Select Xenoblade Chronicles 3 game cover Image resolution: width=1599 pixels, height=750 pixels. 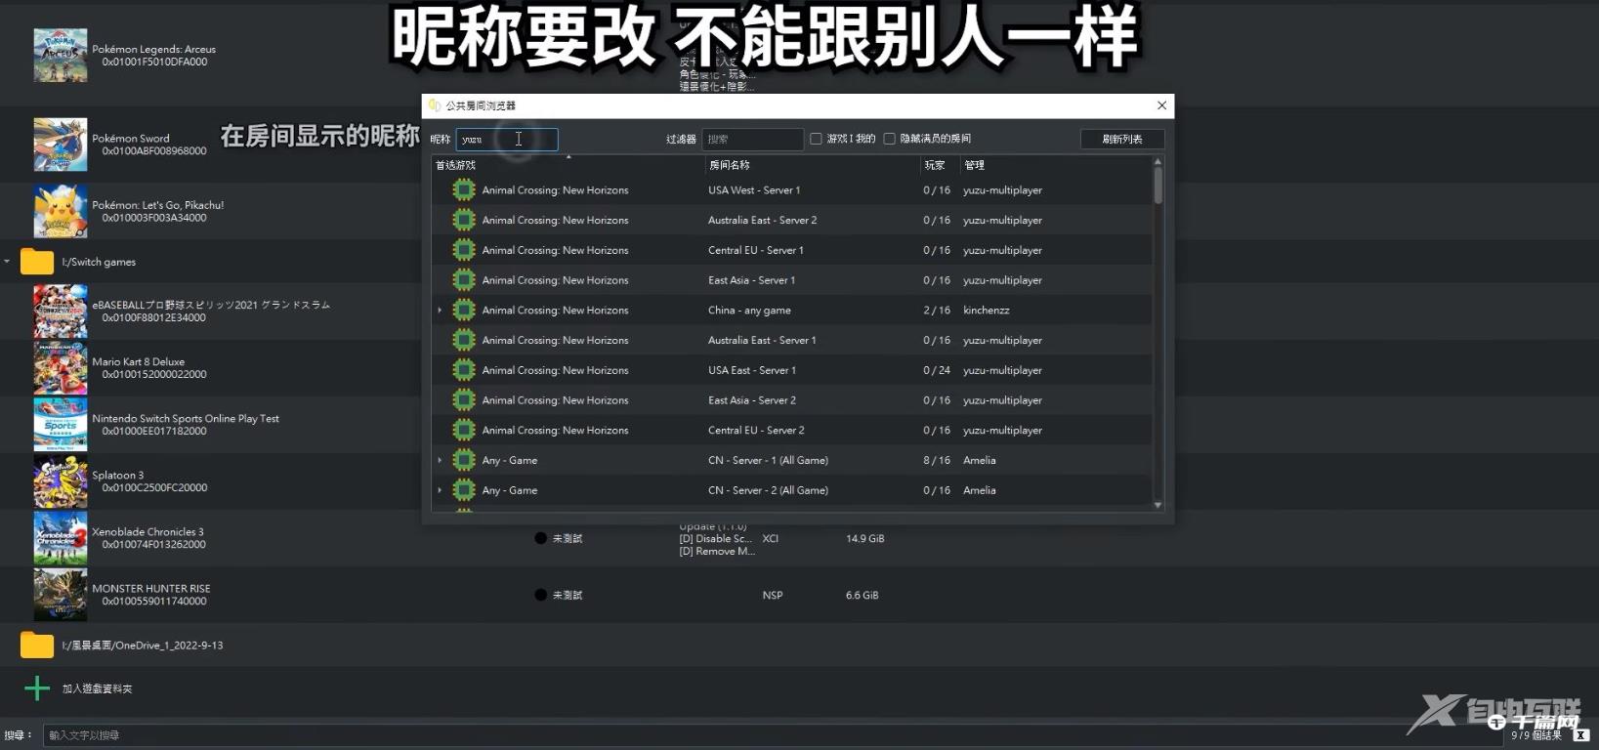pos(61,538)
